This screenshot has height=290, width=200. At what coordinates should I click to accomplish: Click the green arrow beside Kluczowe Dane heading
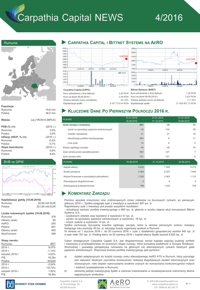click(x=64, y=111)
